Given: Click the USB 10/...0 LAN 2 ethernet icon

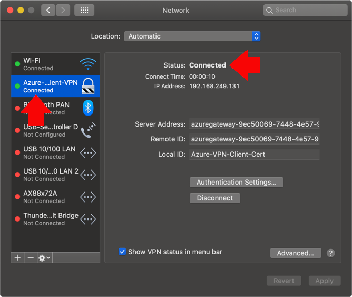Looking at the screenshot, I should click(88, 175).
